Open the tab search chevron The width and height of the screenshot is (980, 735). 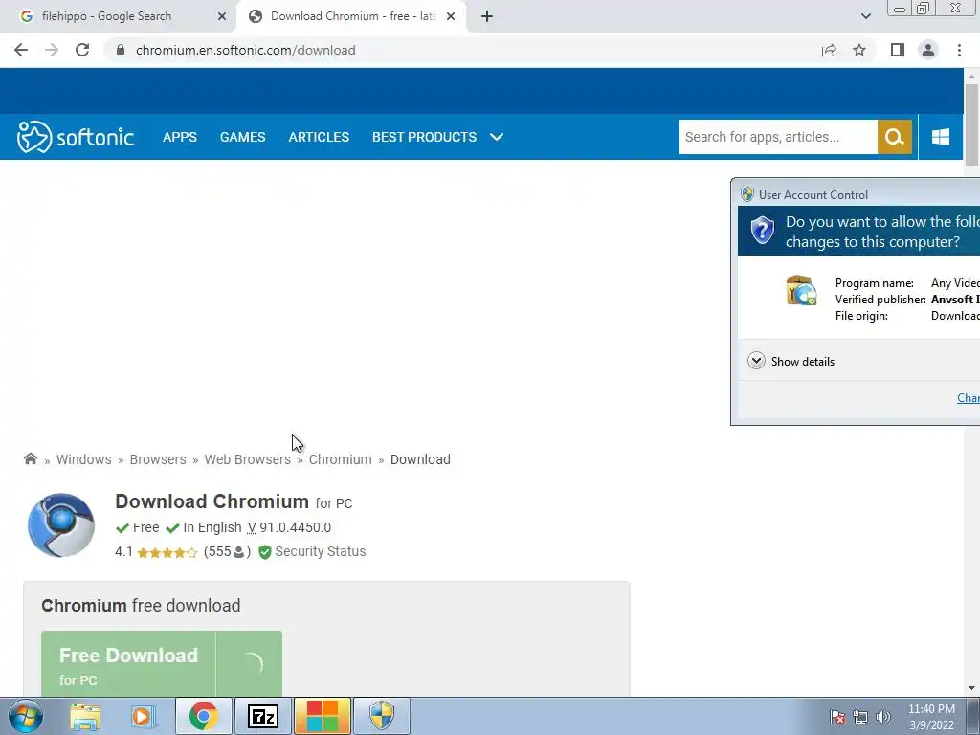pos(865,16)
